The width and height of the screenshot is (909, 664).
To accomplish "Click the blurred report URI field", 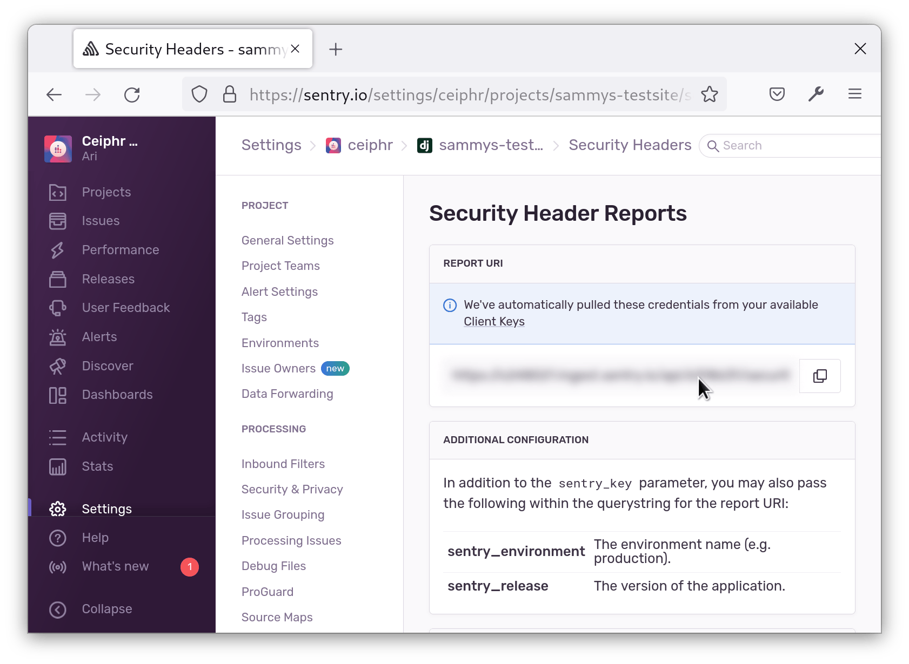I will coord(620,376).
